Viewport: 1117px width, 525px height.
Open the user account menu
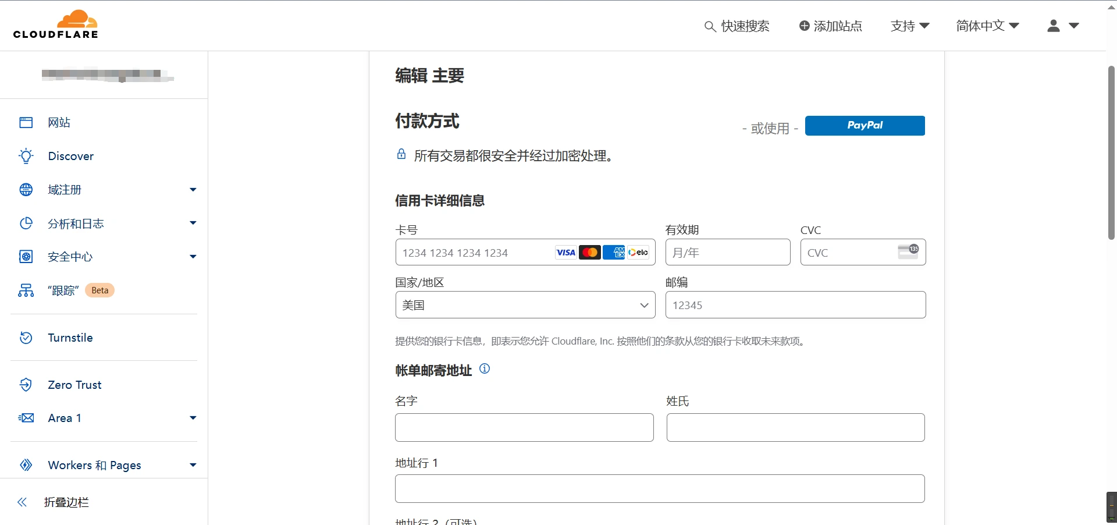(x=1062, y=26)
